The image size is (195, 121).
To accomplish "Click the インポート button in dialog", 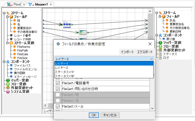I will coord(127,52).
